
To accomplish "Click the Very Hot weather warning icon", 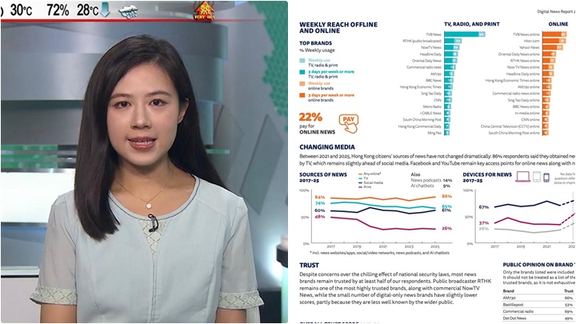I will [204, 11].
